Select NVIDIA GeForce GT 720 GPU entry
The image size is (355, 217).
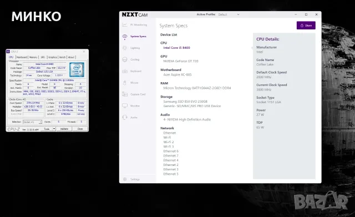coord(181,61)
